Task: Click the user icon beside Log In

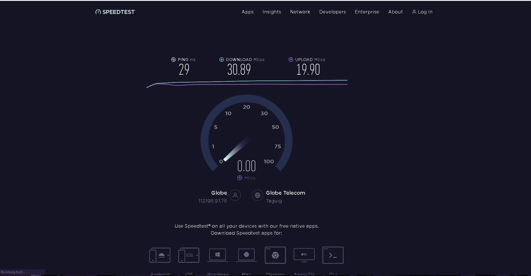Action: tap(414, 12)
